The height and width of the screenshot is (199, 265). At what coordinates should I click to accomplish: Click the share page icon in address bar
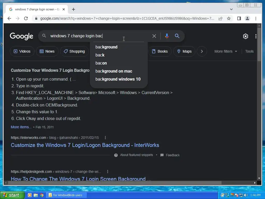click(220, 18)
